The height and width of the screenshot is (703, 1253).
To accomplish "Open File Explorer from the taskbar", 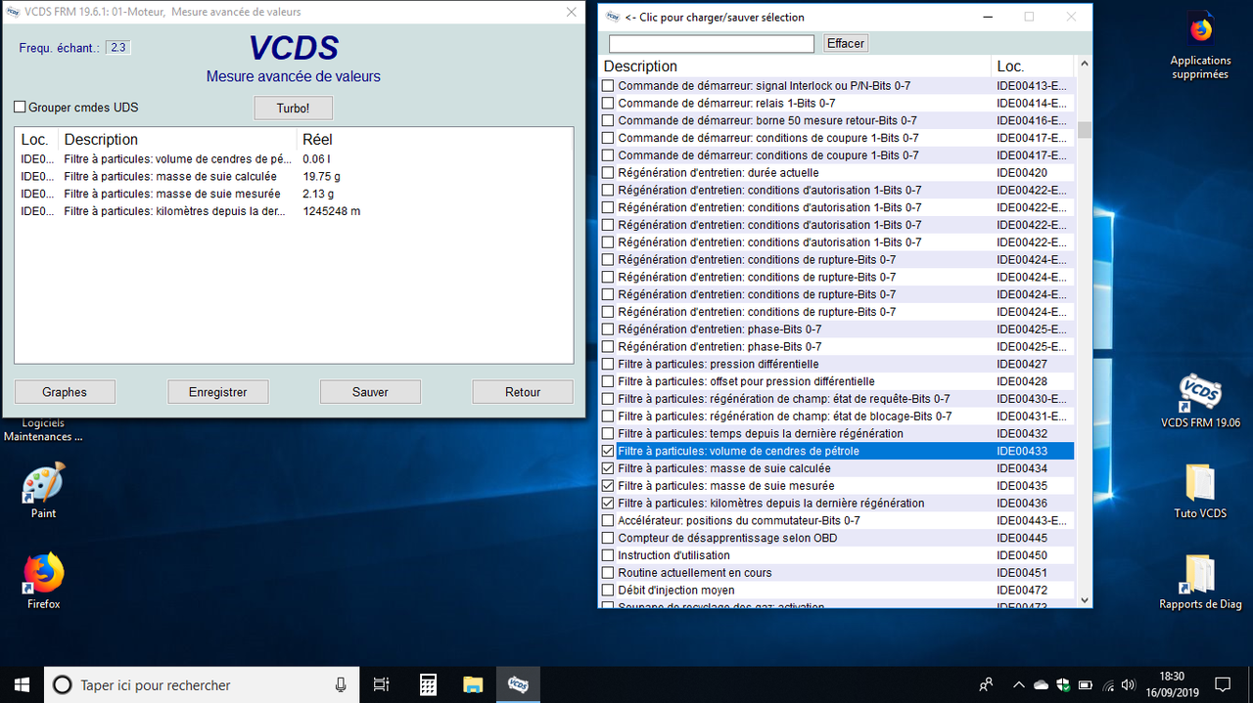I will click(x=473, y=684).
